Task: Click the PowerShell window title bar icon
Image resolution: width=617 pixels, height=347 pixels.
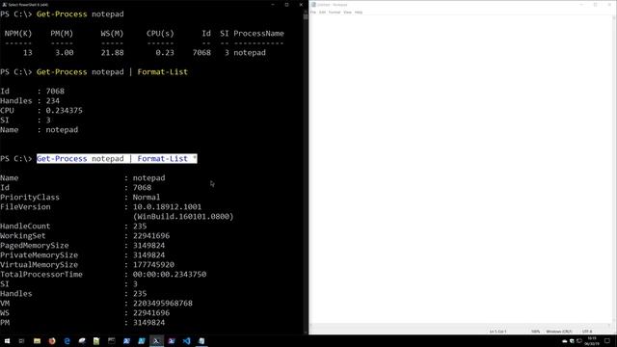Action: pyautogui.click(x=4, y=5)
